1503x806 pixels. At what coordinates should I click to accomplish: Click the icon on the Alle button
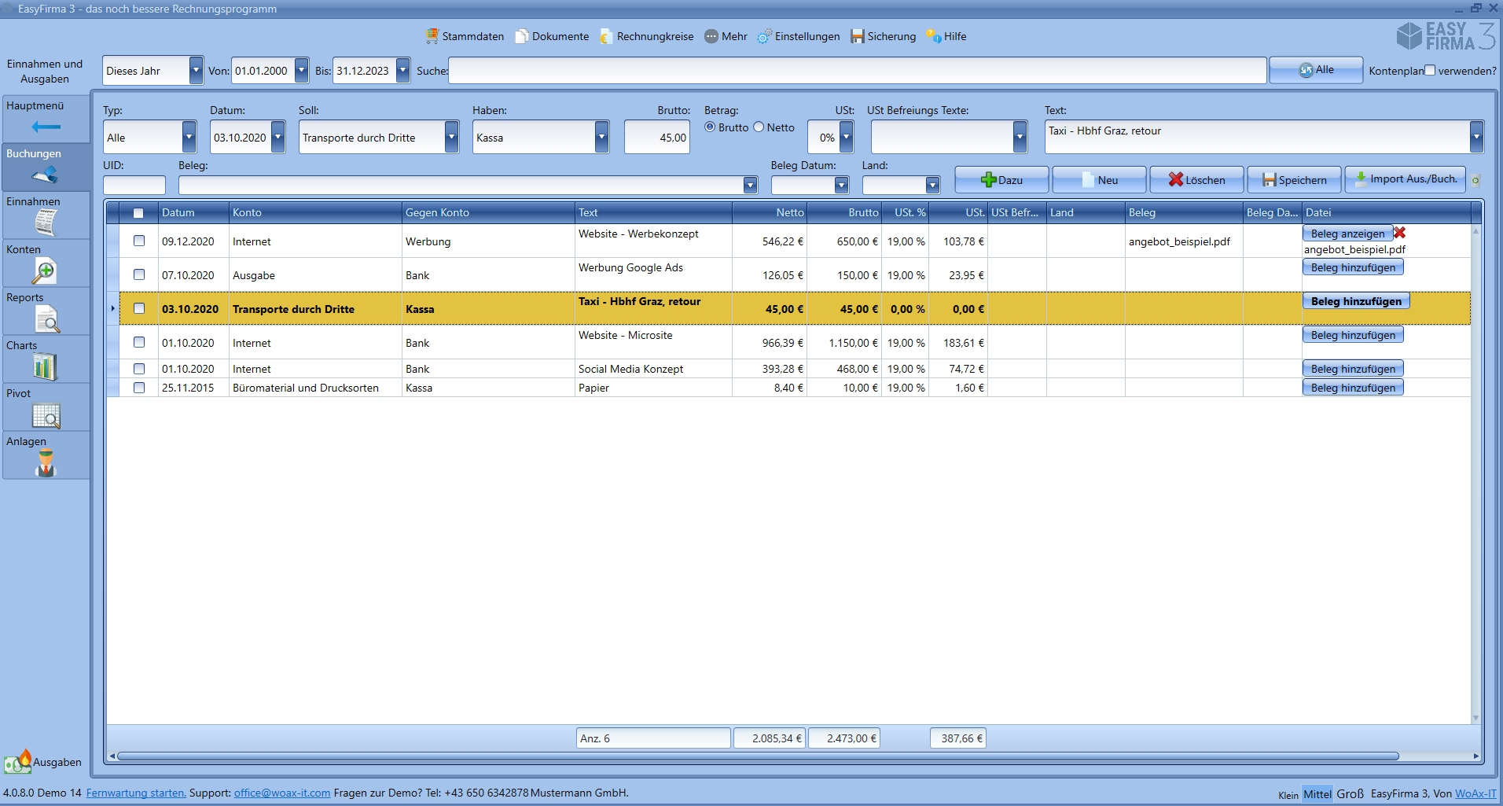tap(1306, 70)
